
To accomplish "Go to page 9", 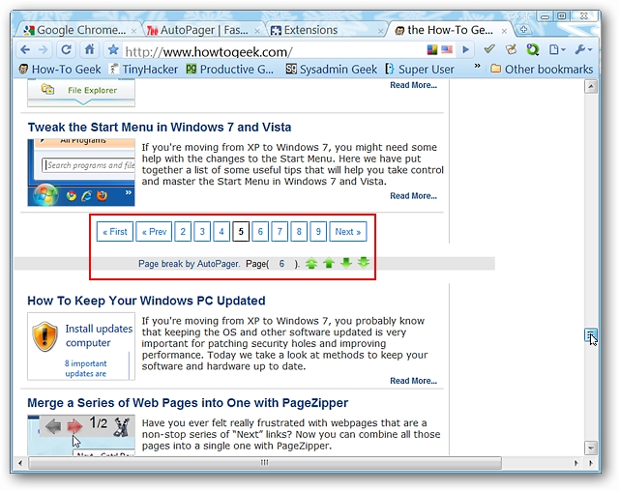I will point(318,232).
